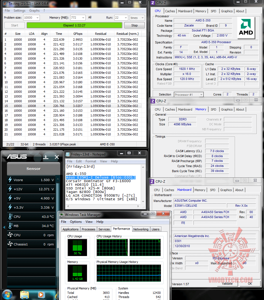Viewport: 264px width, 300px height.
Task: Open SPD tab in CPU-Z Memory window
Action: 214,109
